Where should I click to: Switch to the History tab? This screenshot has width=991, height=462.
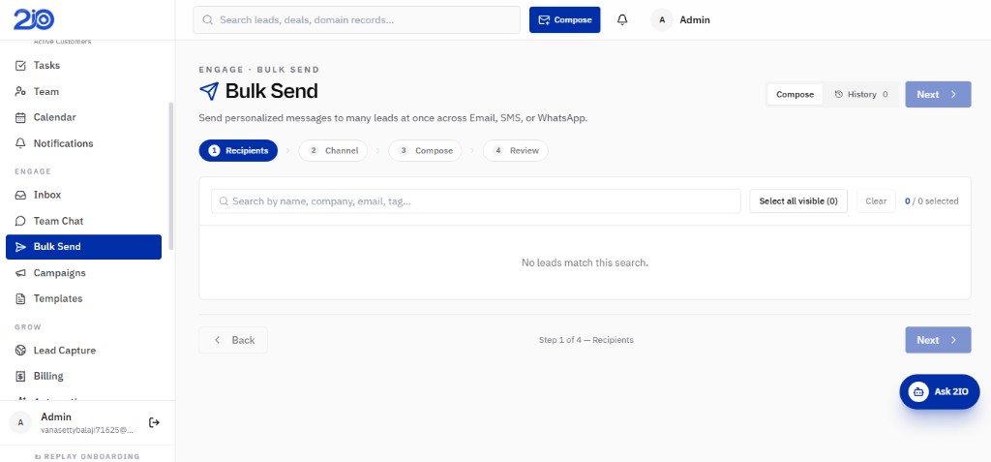(x=860, y=94)
